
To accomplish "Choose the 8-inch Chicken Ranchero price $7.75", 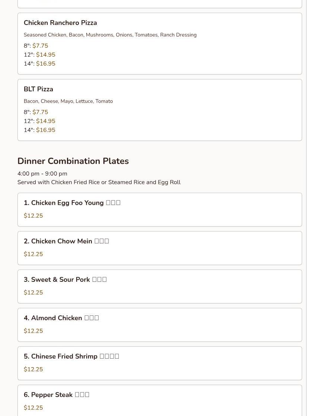I will click(x=40, y=45).
